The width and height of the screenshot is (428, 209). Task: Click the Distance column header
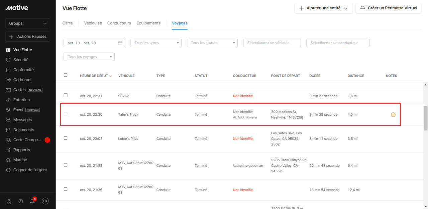[x=356, y=76]
